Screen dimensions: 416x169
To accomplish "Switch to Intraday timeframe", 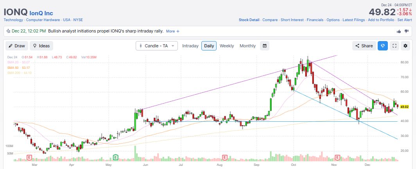I will [x=190, y=46].
